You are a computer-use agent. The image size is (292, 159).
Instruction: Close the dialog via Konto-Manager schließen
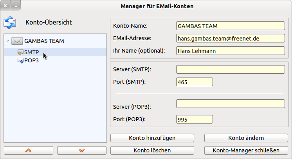pos(246,150)
